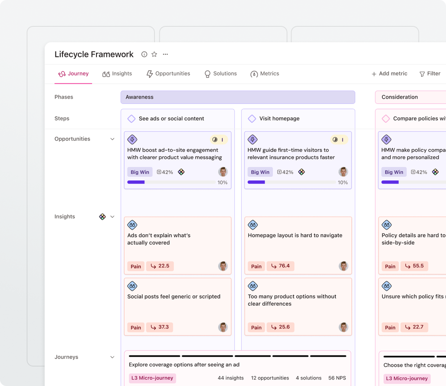The width and height of the screenshot is (446, 386).
Task: Click the info icon beside Lifecycle Framework title
Action: tap(144, 54)
